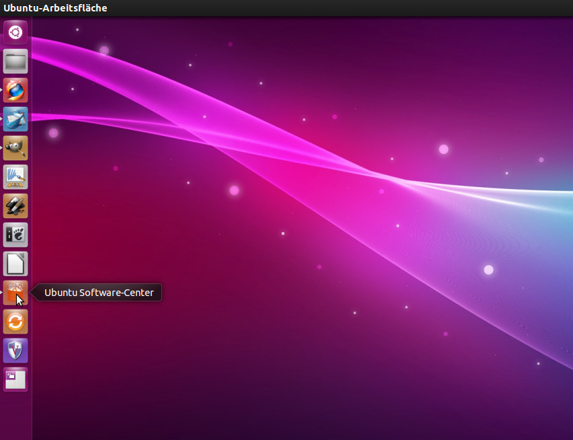Image resolution: width=573 pixels, height=440 pixels.
Task: Click the Ubuntu Software-Center tooltip label
Action: pos(99,293)
